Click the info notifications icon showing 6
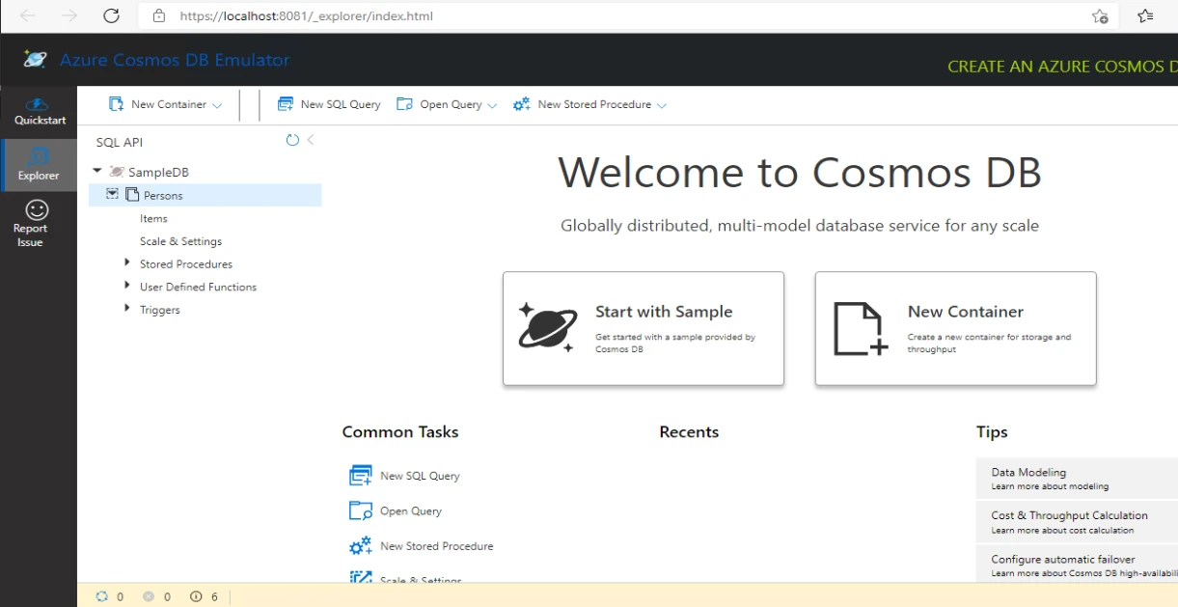Viewport: 1178px width, 607px height. click(x=196, y=596)
